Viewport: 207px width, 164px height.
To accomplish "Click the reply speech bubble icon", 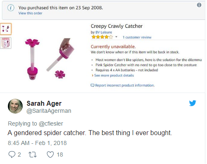I will 12,154.
